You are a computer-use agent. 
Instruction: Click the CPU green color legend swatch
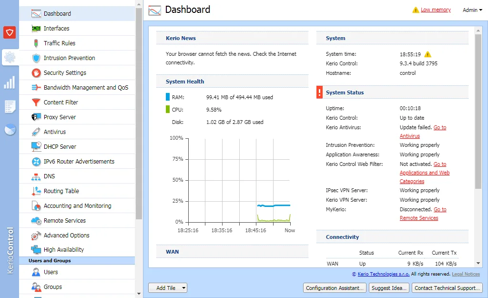[168, 109]
